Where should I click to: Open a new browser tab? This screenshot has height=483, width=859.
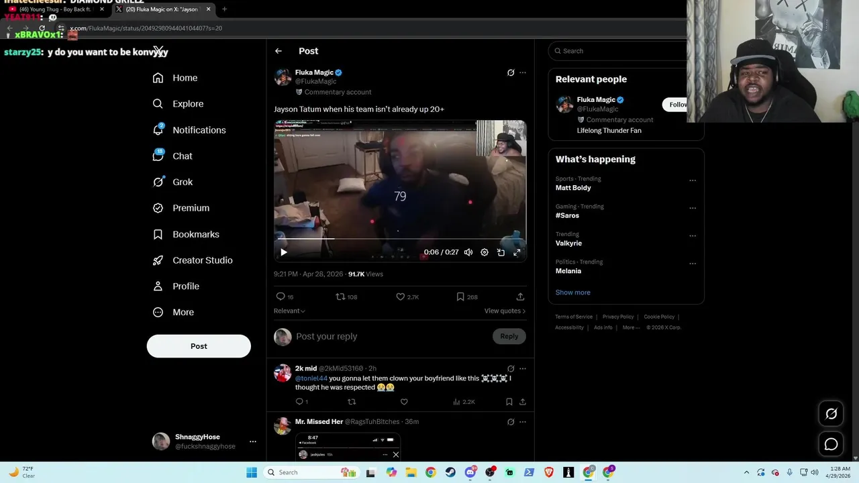pyautogui.click(x=224, y=9)
